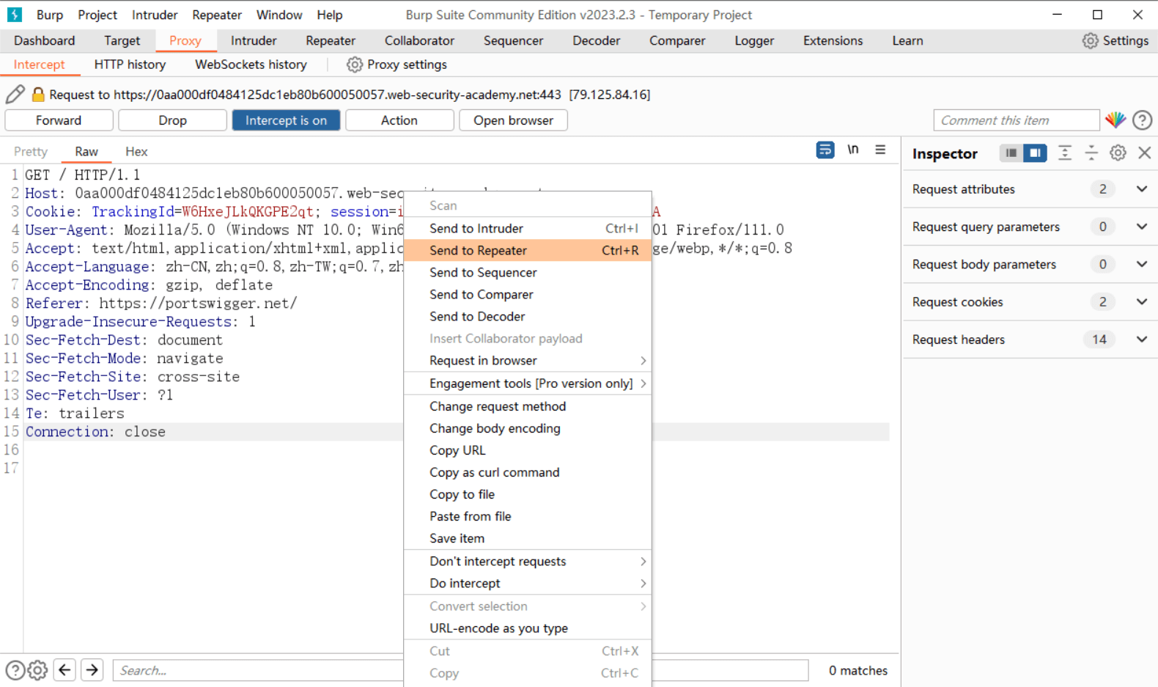Image resolution: width=1158 pixels, height=687 pixels.
Task: Click the multicolor highlight icon
Action: click(x=1115, y=120)
